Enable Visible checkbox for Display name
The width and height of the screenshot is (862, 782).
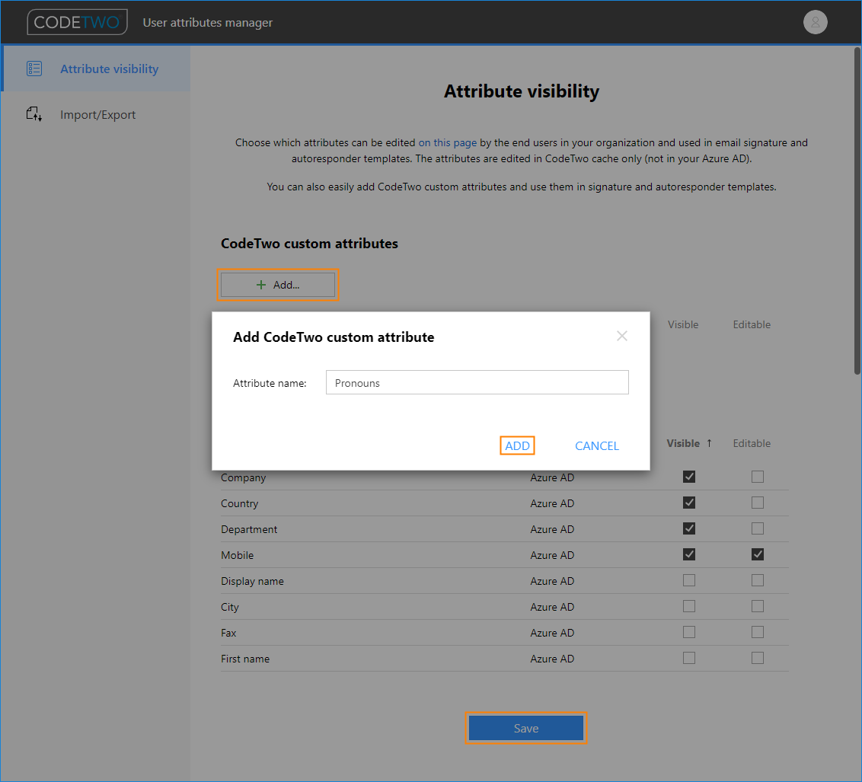tap(689, 579)
